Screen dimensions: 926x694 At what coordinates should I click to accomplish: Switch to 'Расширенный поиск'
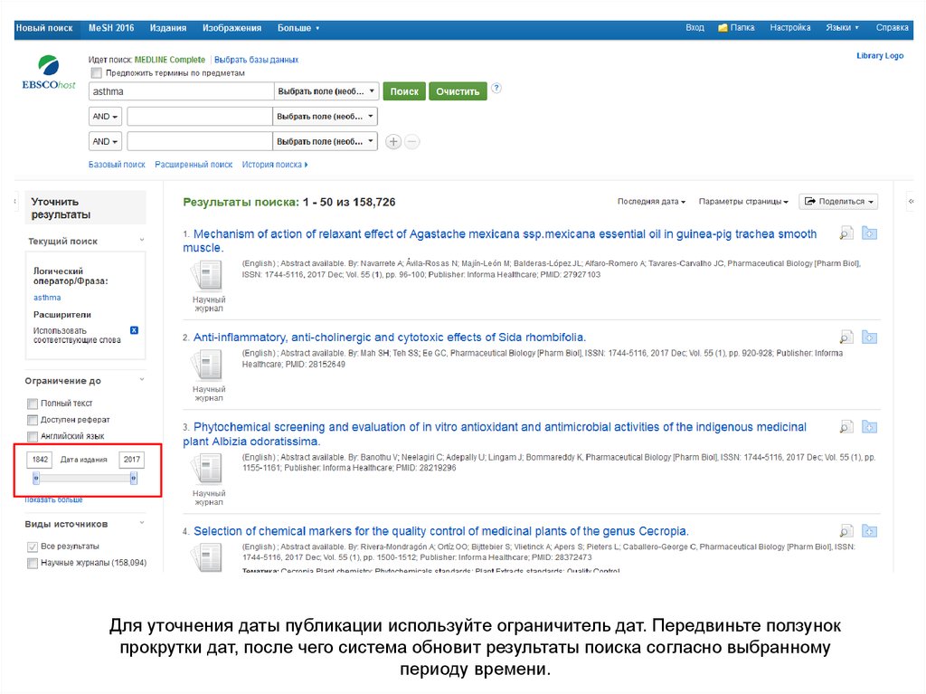point(194,165)
